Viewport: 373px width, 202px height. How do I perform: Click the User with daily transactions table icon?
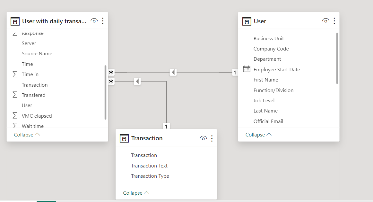coord(15,21)
